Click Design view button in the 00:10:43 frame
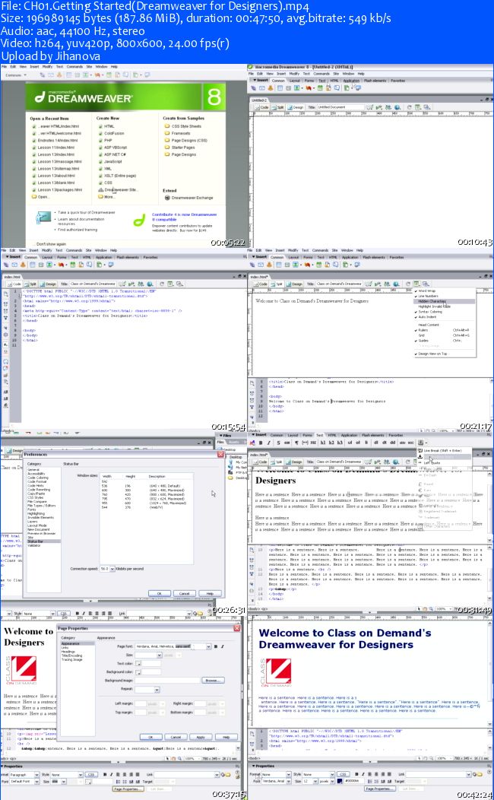494x800 pixels. tap(296, 108)
